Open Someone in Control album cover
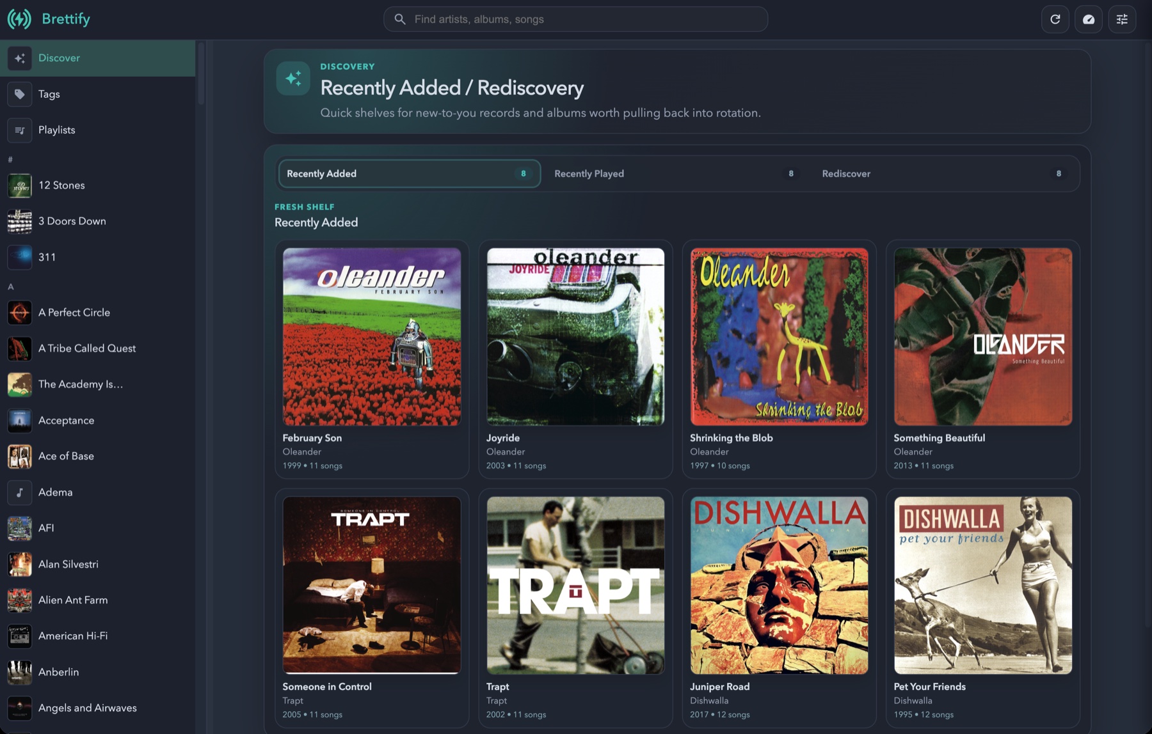This screenshot has height=734, width=1152. 372,585
